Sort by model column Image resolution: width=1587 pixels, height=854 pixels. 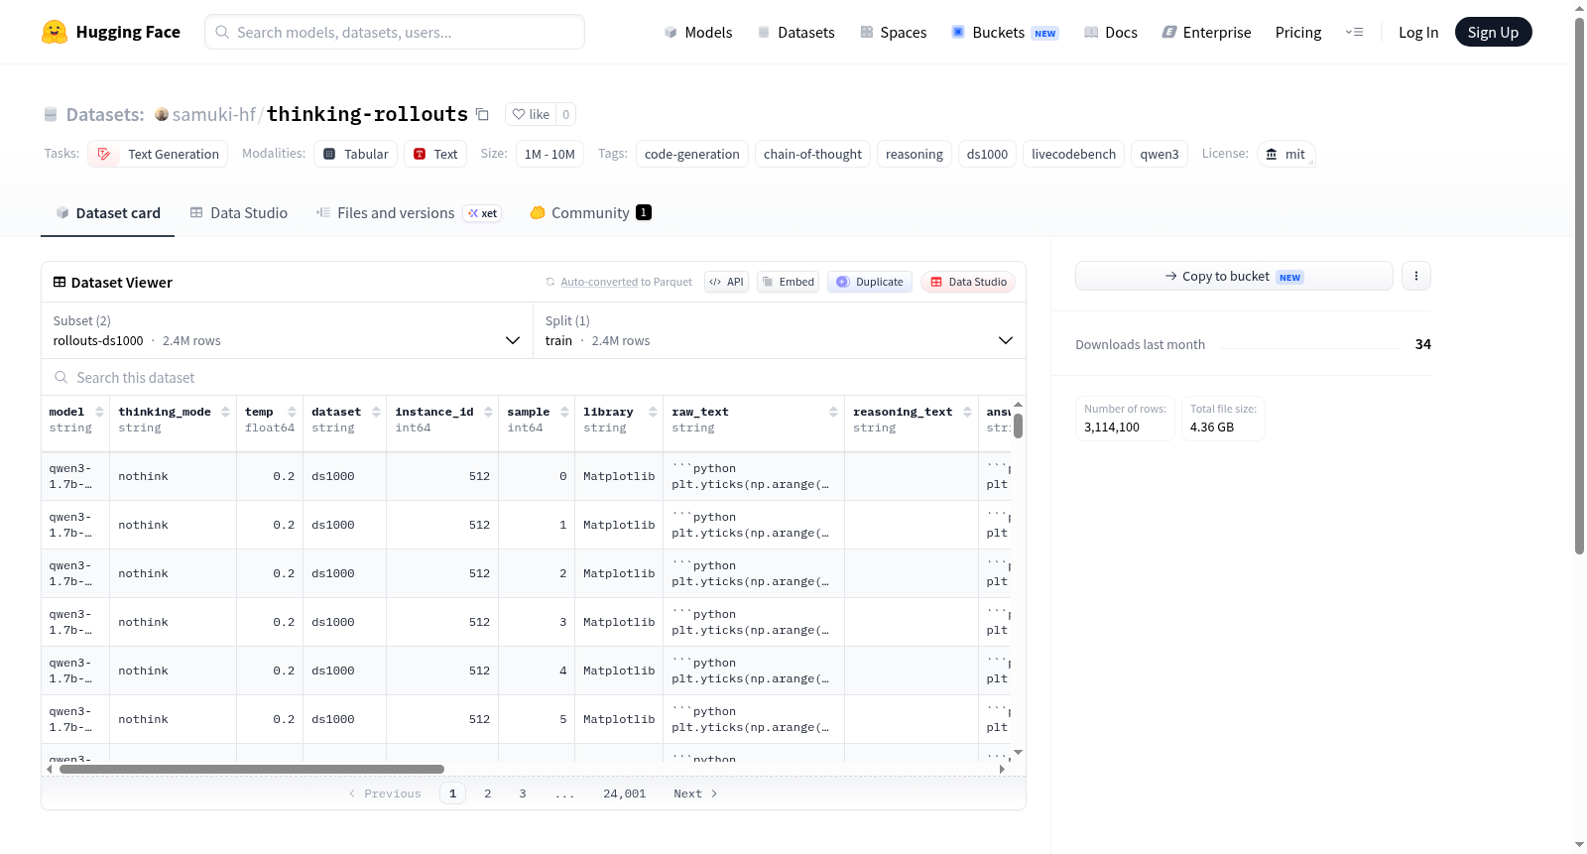[99, 412]
